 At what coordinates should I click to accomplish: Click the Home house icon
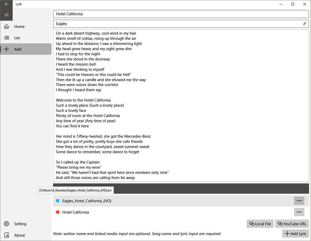(6, 26)
